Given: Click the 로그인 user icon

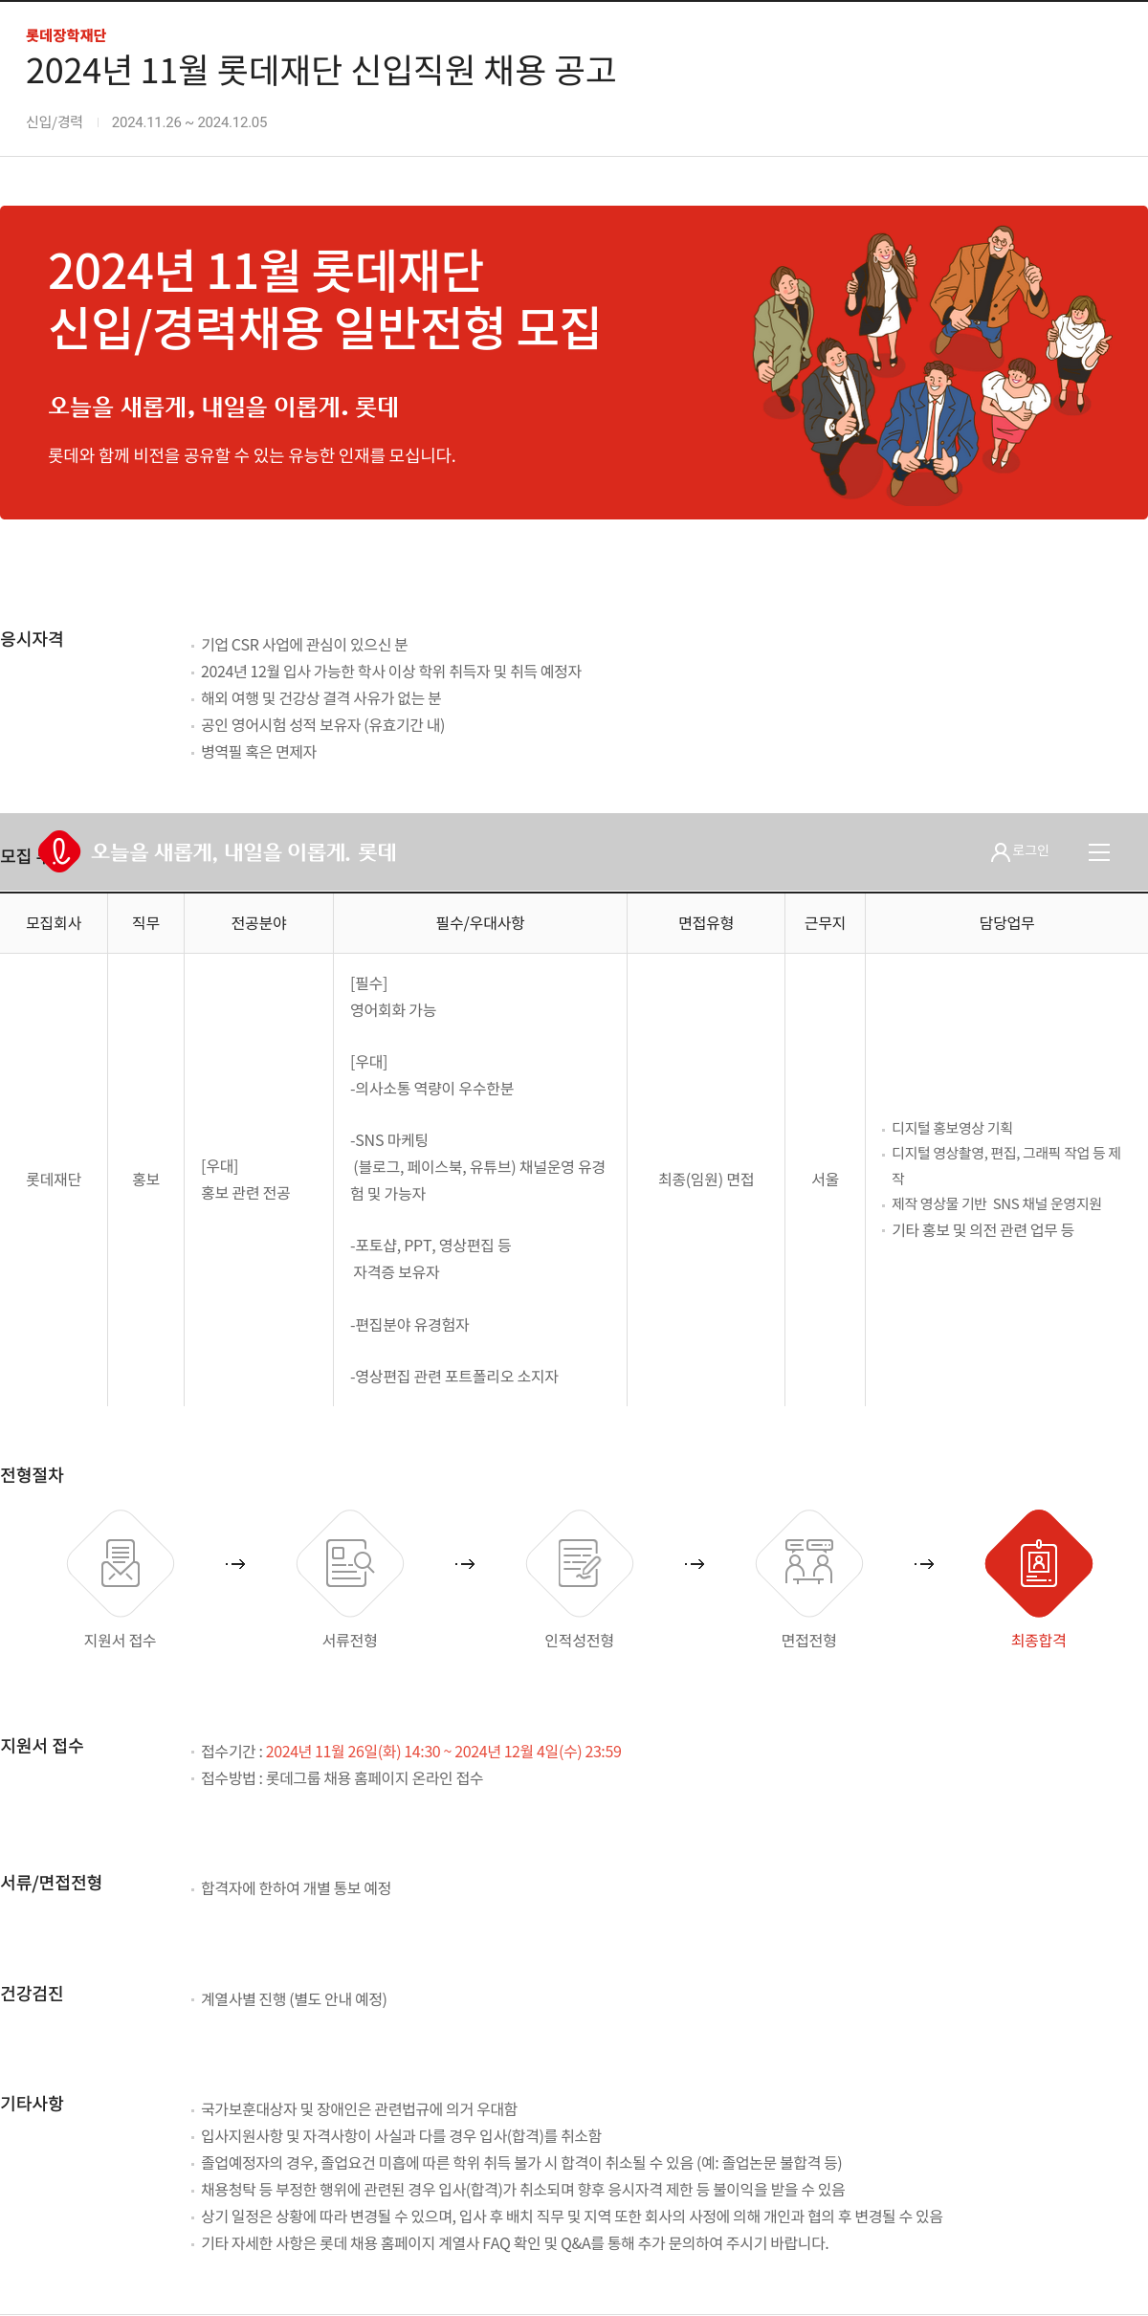Looking at the screenshot, I should [x=1000, y=851].
